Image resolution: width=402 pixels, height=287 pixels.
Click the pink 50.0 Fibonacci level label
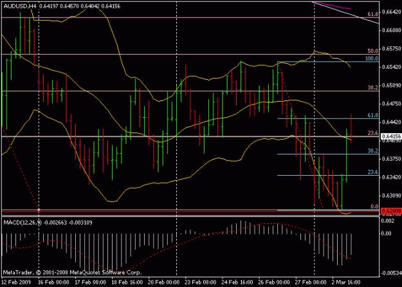(x=373, y=51)
